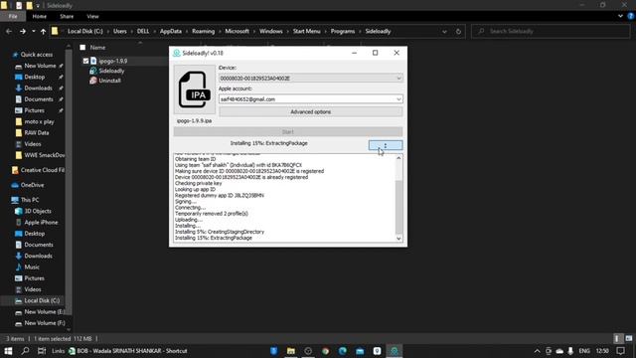The width and height of the screenshot is (636, 358).
Task: Open RAW Data folder in sidebar
Action: 37,132
